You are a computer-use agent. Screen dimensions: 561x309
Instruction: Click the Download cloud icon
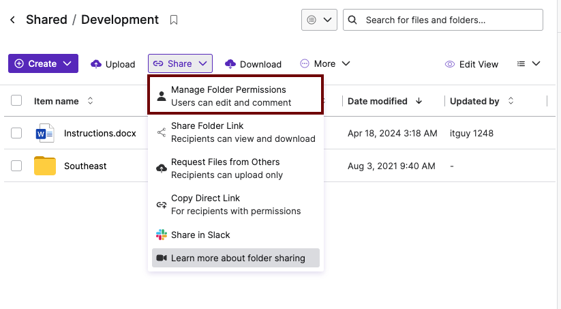[230, 64]
